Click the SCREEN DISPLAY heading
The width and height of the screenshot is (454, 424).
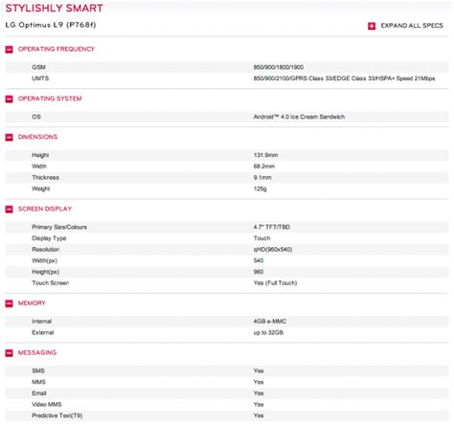pos(45,209)
